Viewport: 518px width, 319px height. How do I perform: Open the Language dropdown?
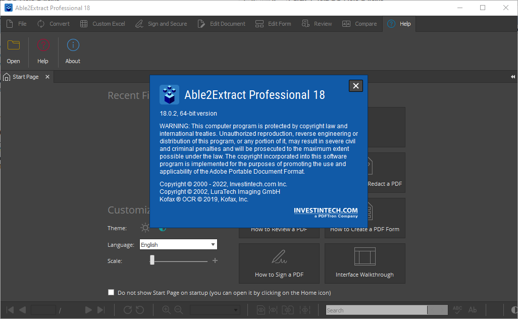(x=178, y=245)
